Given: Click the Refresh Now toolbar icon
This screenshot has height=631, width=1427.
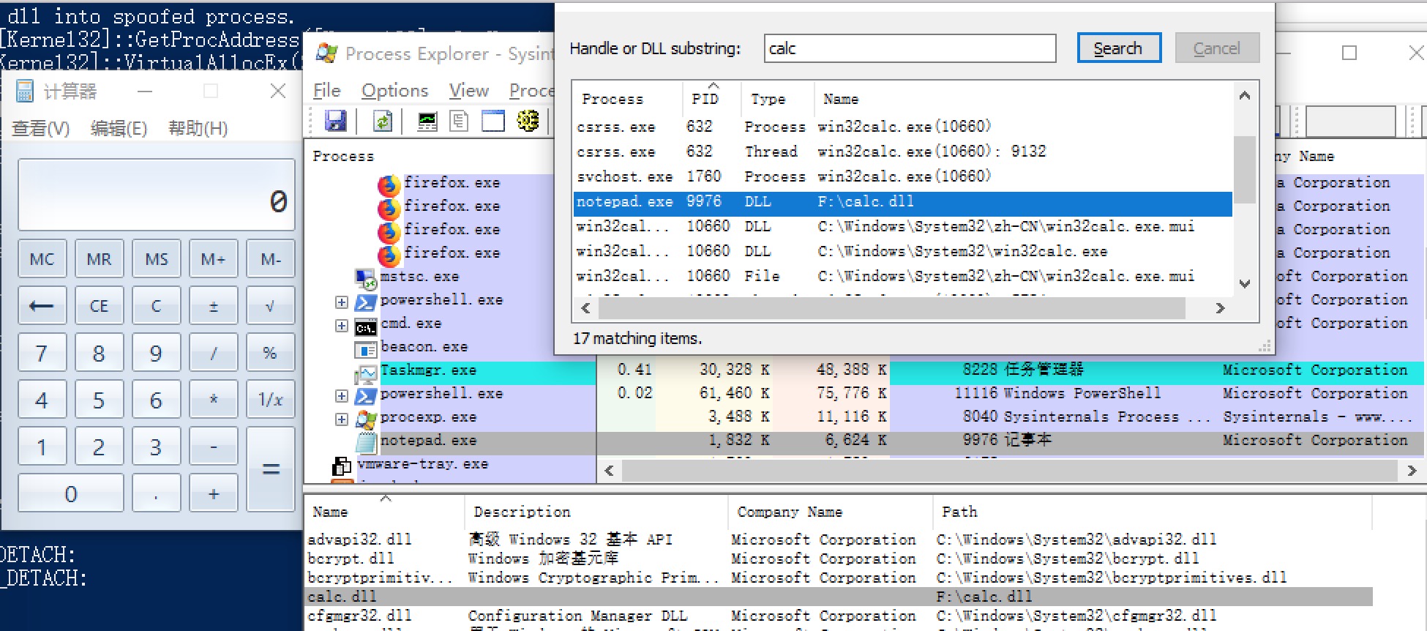Looking at the screenshot, I should point(383,121).
